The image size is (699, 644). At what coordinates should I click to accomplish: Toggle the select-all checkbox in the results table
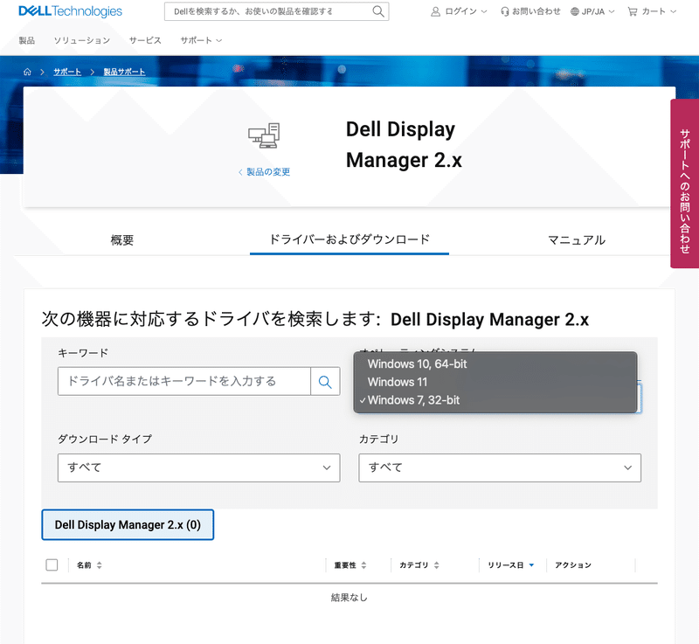point(52,564)
